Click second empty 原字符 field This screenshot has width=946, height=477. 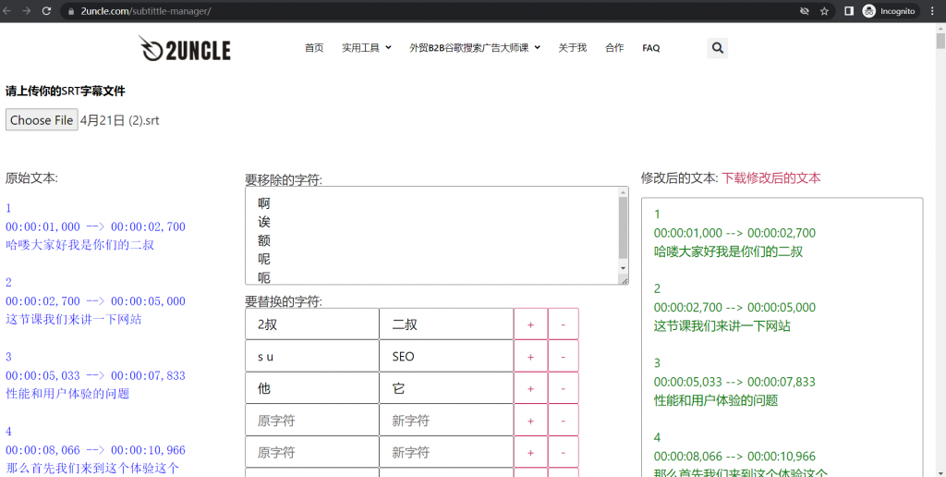[312, 452]
